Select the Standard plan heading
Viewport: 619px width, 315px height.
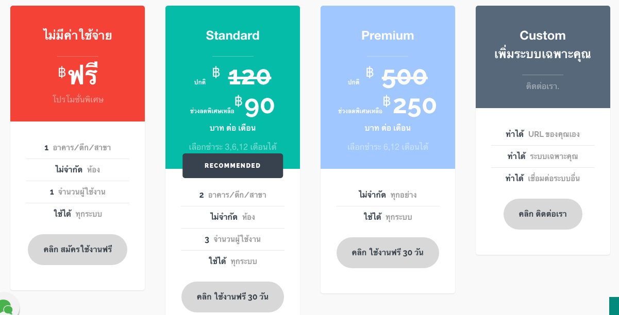(x=232, y=36)
